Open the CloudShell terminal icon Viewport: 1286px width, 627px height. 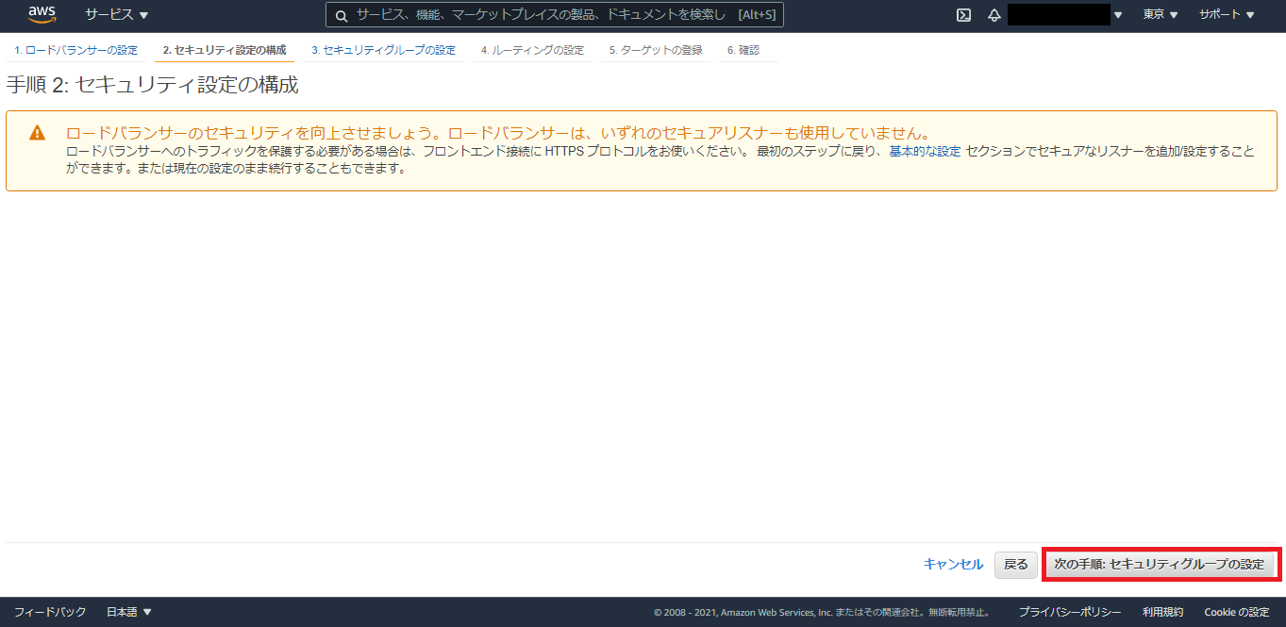tap(963, 15)
